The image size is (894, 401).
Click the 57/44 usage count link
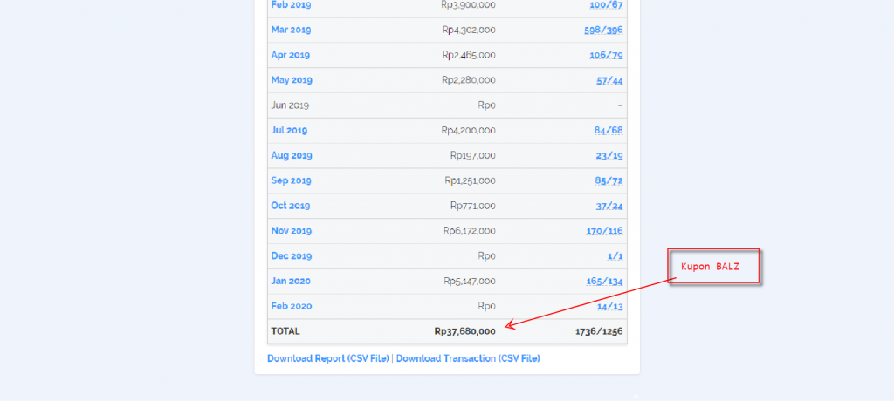coord(609,80)
